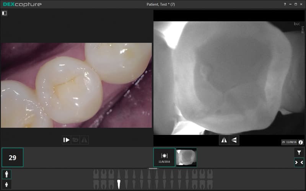The height and width of the screenshot is (191, 306).
Task: Toggle the side panel layout icon
Action: [4, 13]
